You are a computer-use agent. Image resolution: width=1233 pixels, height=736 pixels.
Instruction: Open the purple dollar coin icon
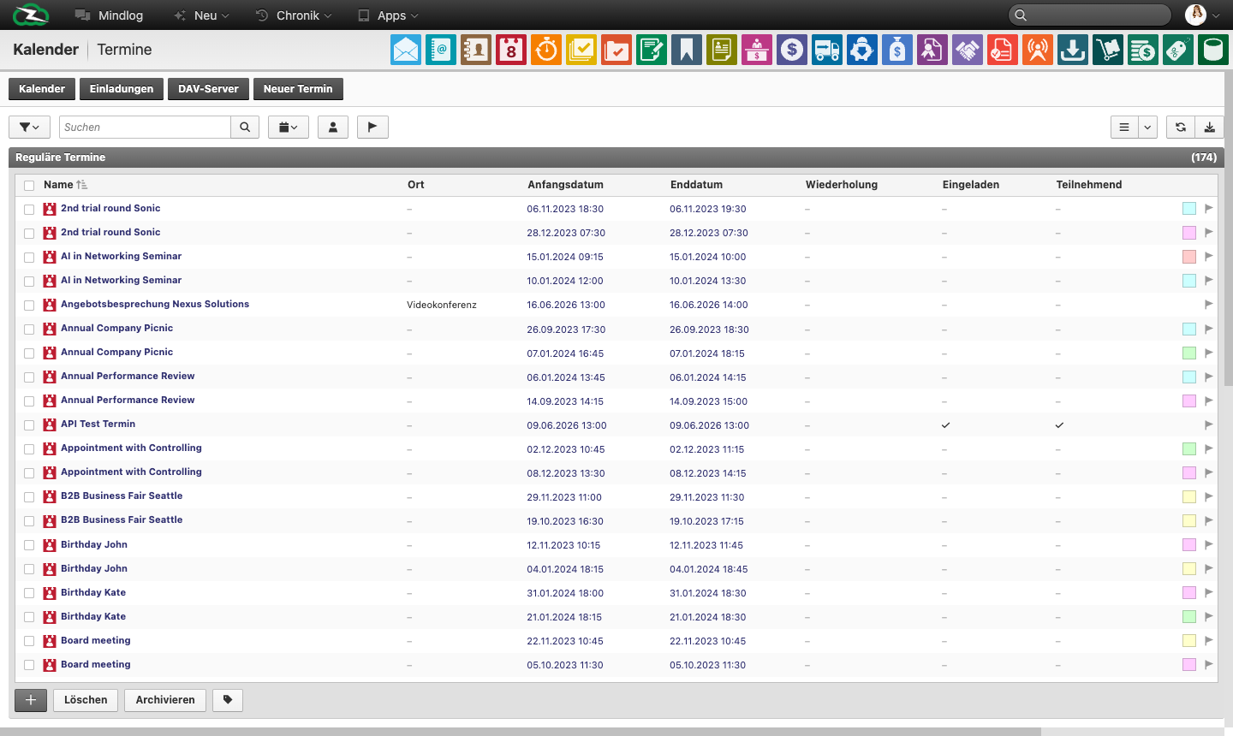click(x=792, y=50)
